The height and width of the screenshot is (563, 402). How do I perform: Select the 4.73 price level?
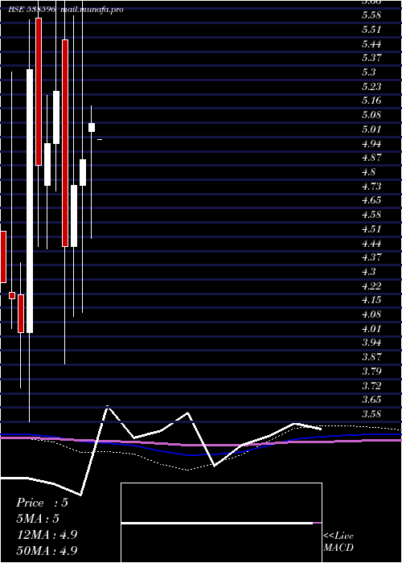(371, 186)
